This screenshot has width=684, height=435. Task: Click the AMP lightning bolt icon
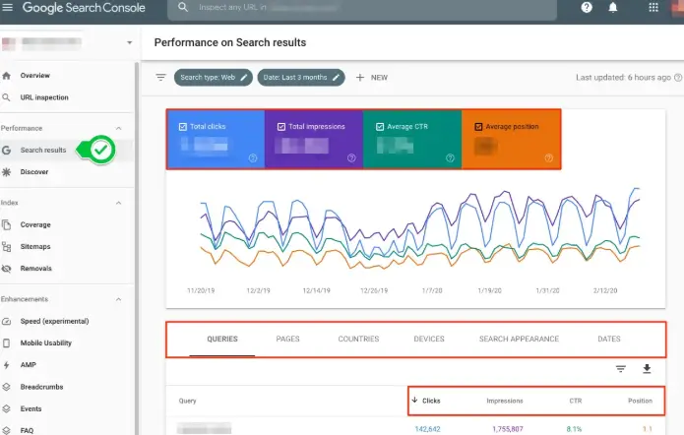(x=6, y=365)
